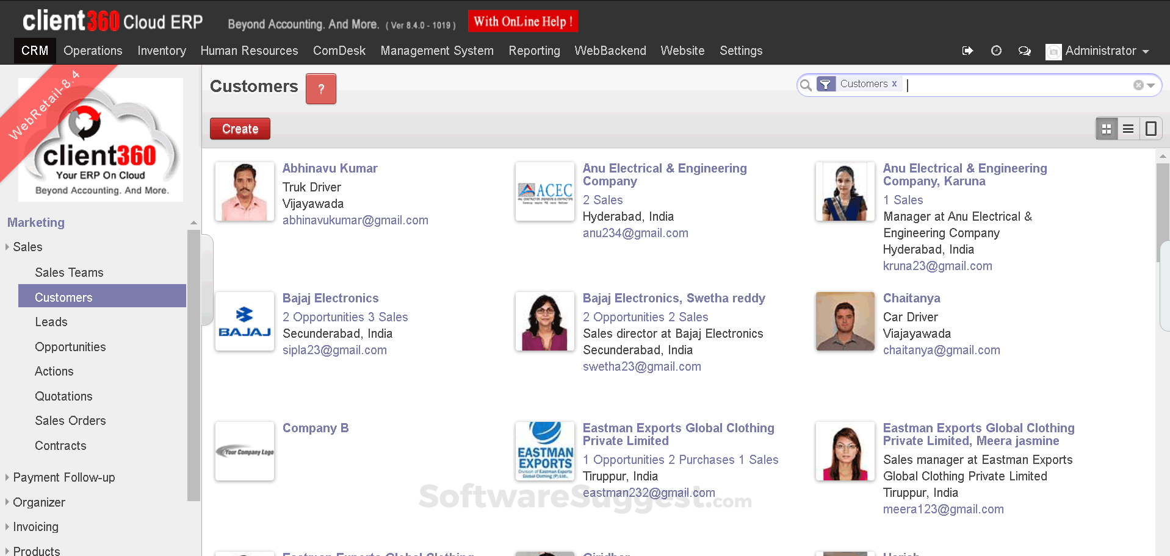Open the ACEC company logo thumbnail
The image size is (1170, 556).
tap(545, 191)
